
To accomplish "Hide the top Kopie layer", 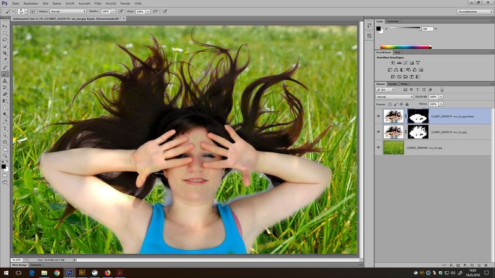I will [379, 116].
